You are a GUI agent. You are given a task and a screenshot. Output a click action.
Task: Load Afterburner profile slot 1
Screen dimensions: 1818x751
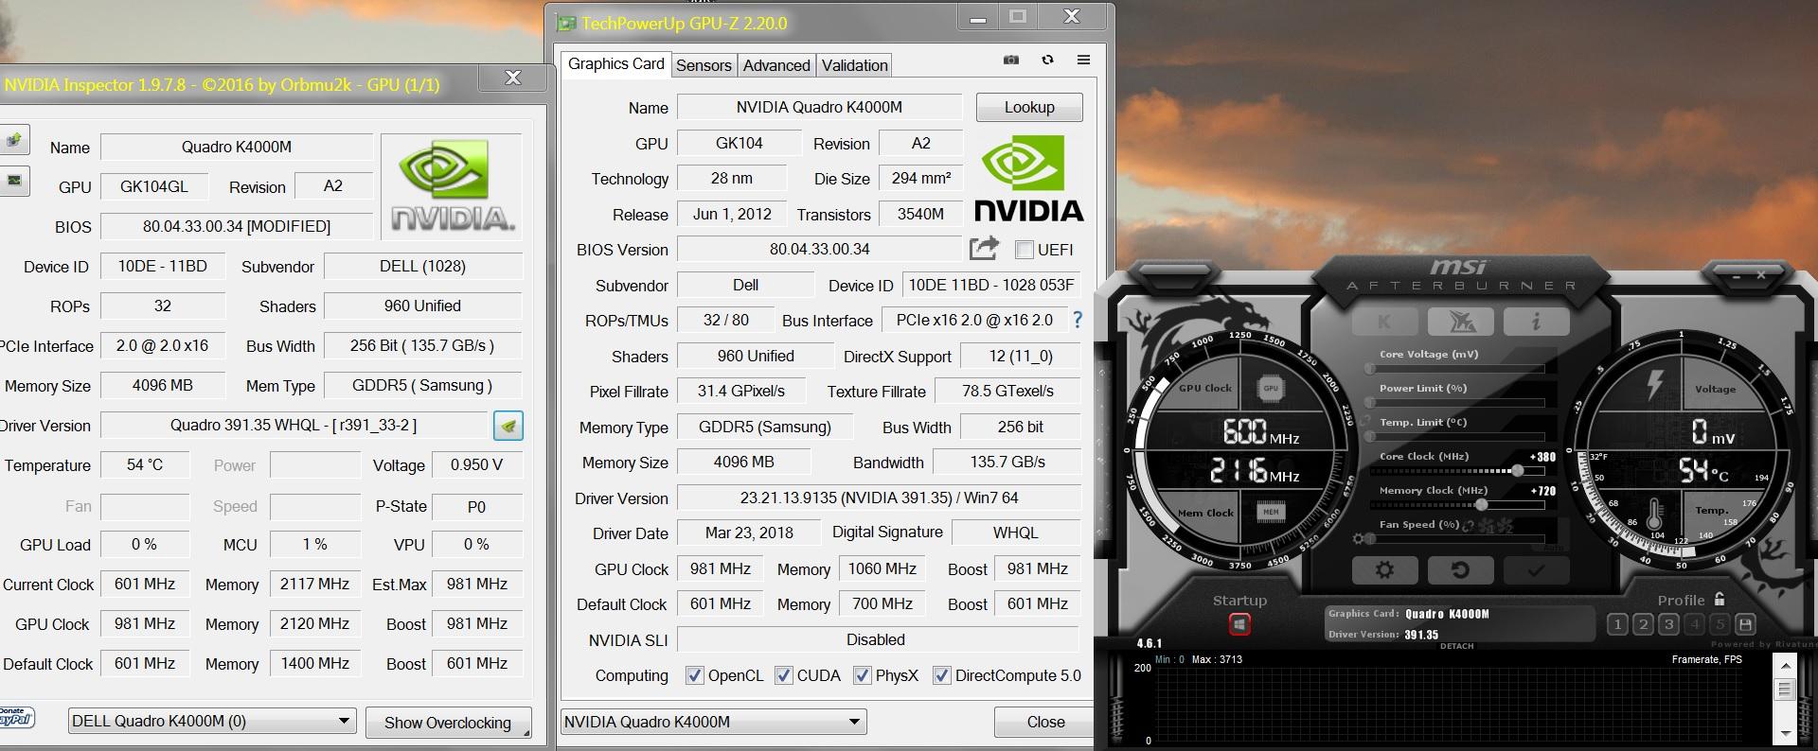pos(1617,624)
